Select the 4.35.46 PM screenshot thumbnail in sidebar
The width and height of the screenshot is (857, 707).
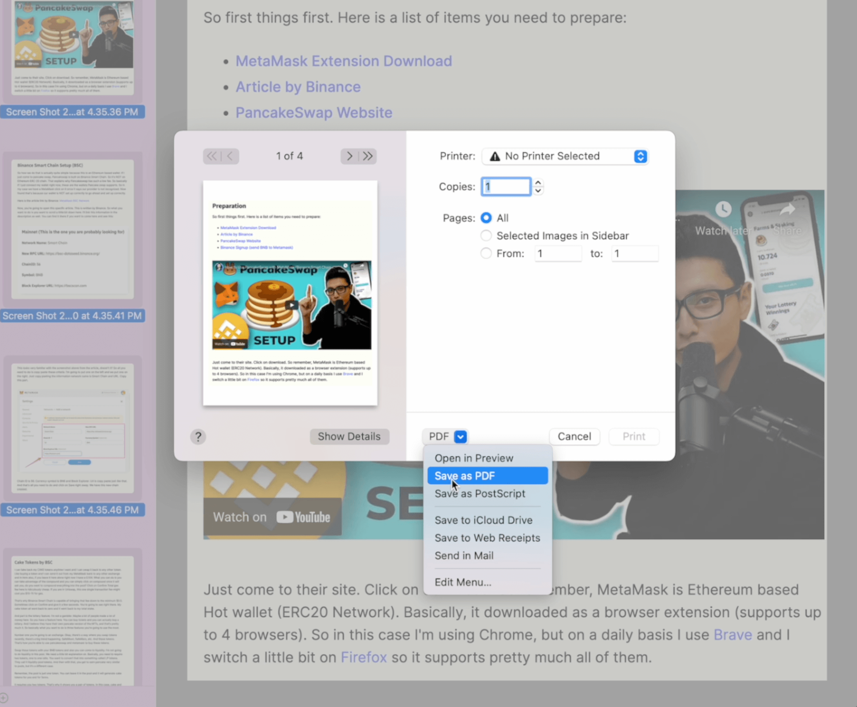(73, 428)
